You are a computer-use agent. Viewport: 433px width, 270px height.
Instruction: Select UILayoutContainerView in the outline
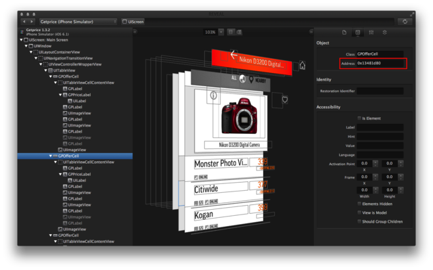(59, 52)
